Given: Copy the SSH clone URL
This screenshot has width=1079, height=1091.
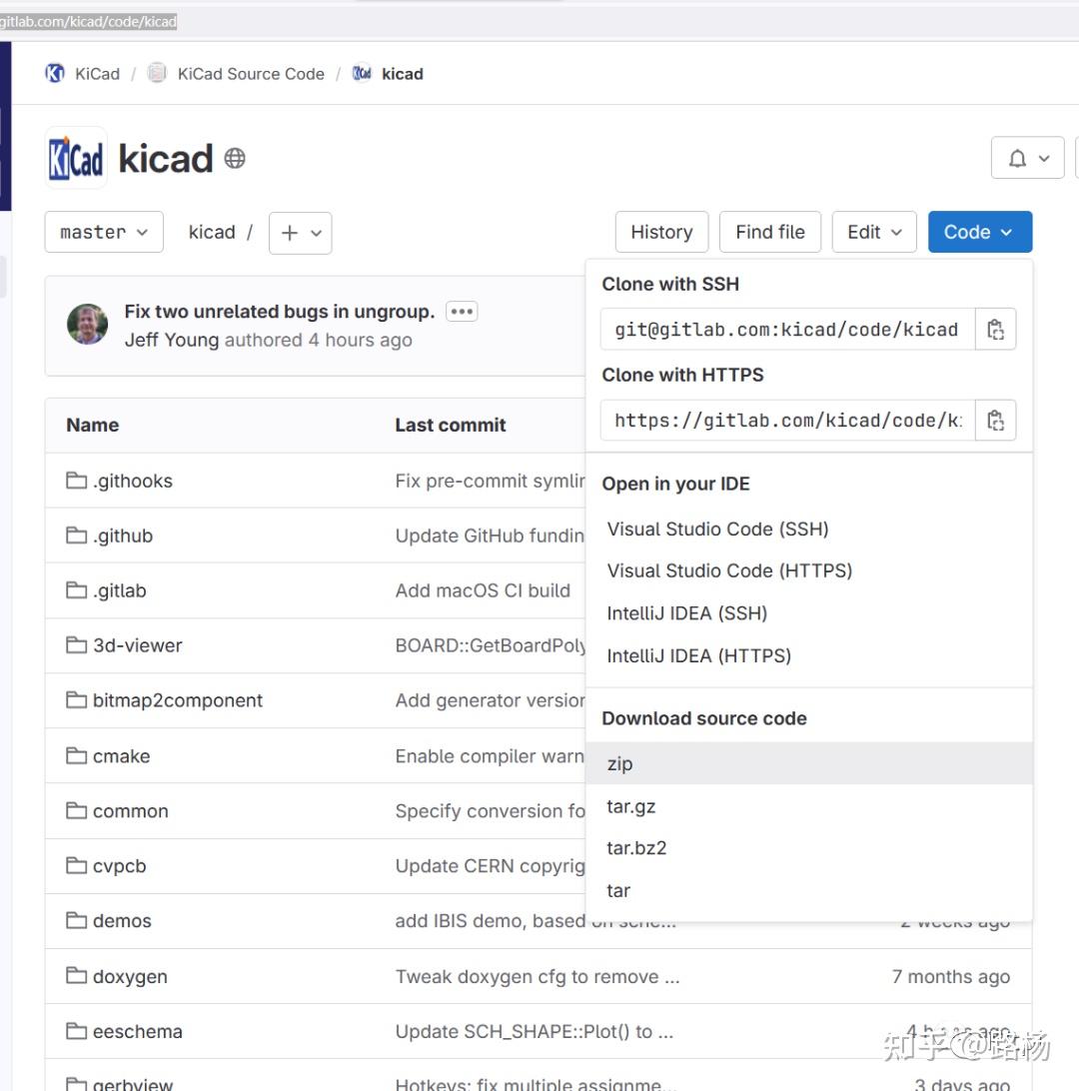Looking at the screenshot, I should [995, 330].
